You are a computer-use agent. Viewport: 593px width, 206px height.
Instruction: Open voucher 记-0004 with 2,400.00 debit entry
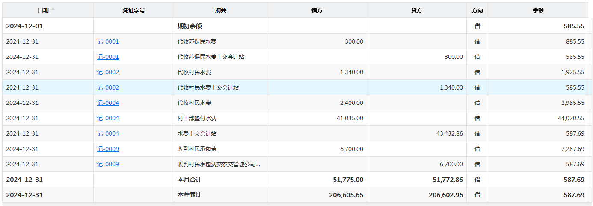[108, 103]
